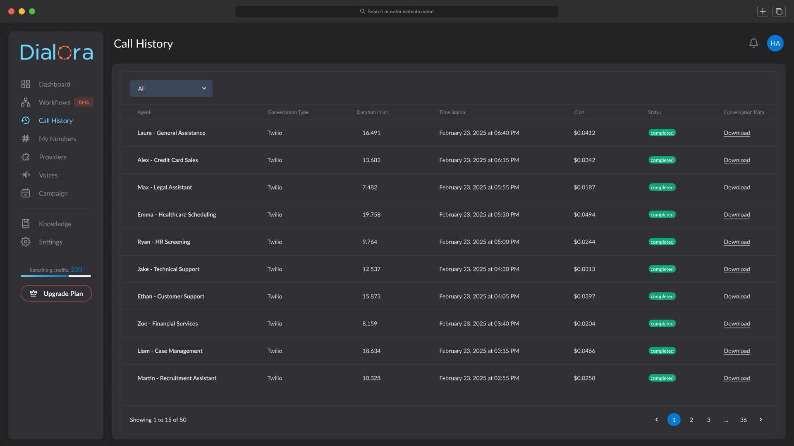Download Martin - Recruitment Assistant conversation data

pos(737,378)
